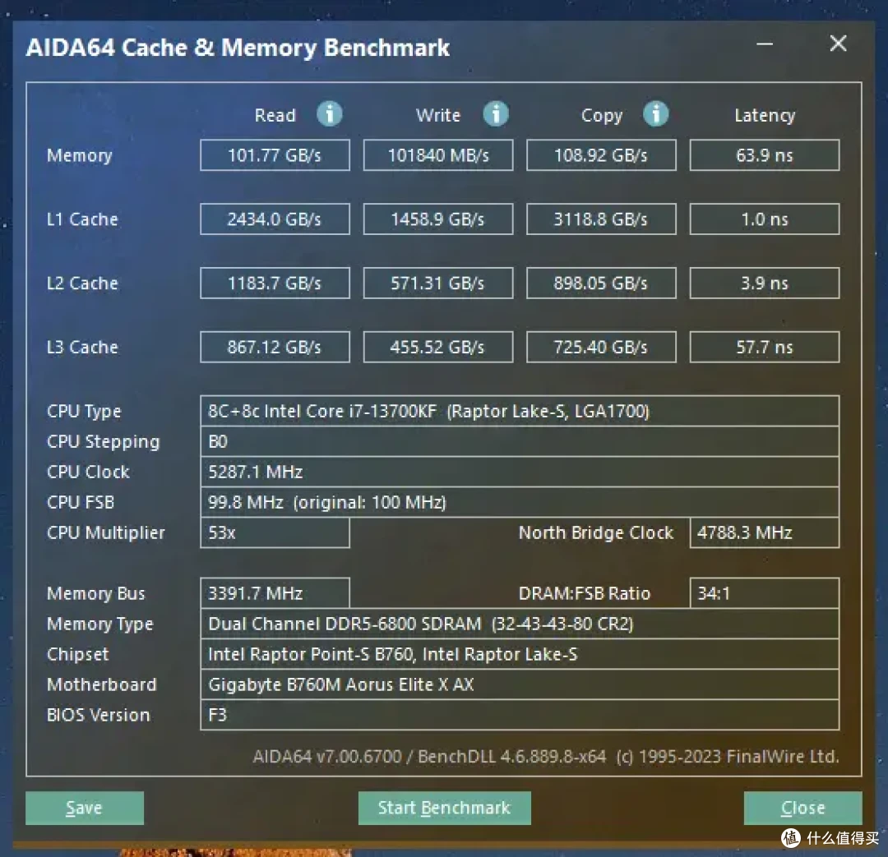Minimize the AIDA64 benchmark window
This screenshot has height=857, width=888.
[x=765, y=44]
